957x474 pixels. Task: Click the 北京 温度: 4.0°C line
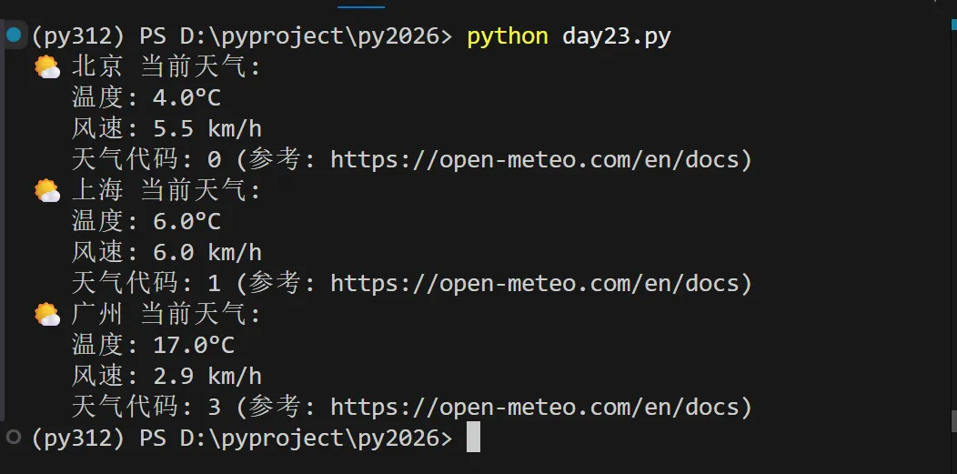pos(146,97)
